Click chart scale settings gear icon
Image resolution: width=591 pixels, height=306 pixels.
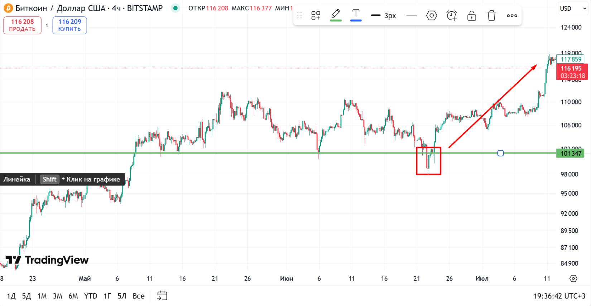point(573,278)
